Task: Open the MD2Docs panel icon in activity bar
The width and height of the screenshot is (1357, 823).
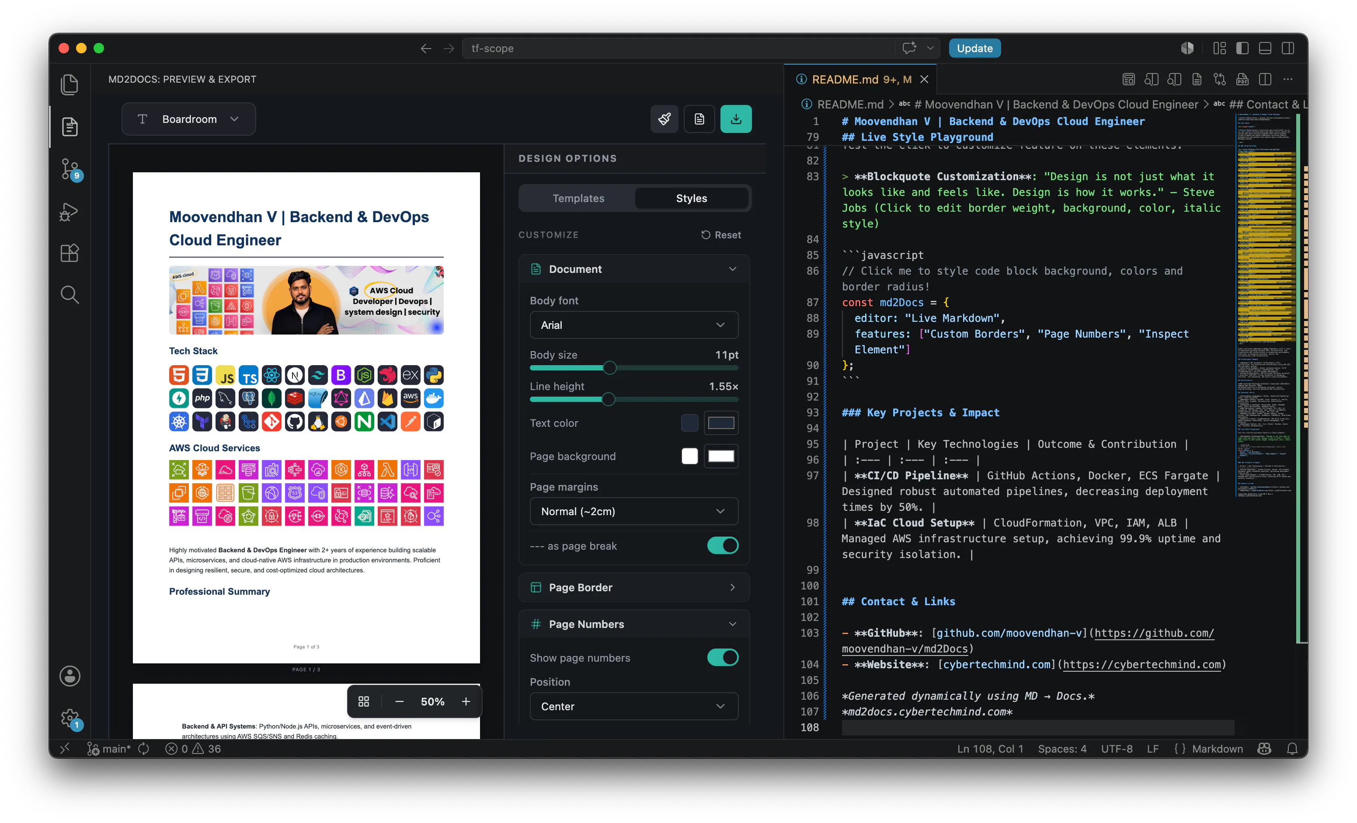Action: tap(70, 127)
